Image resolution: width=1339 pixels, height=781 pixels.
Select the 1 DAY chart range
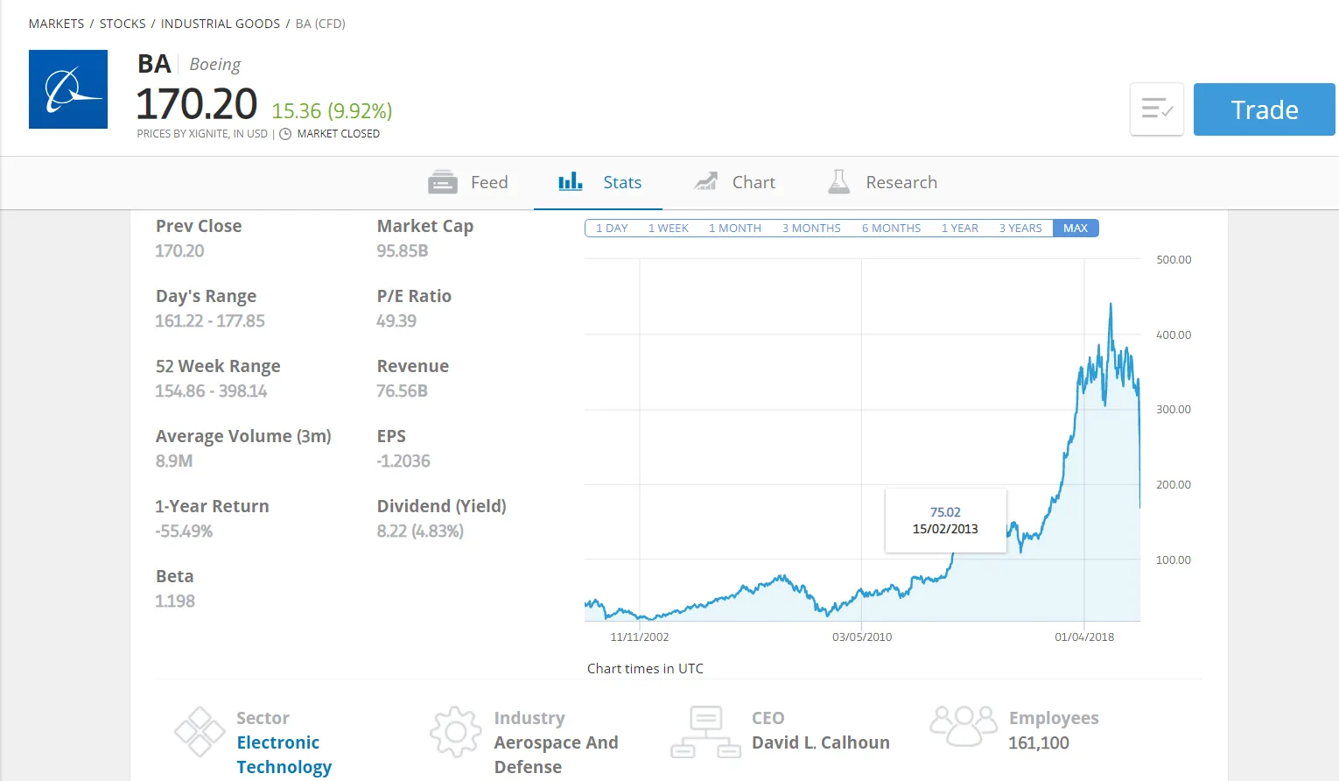[612, 229]
